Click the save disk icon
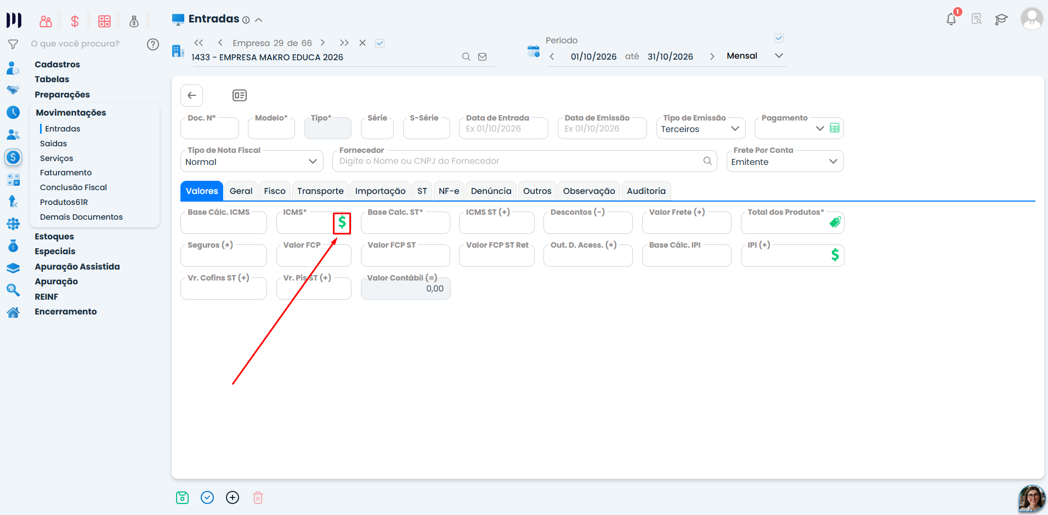 pyautogui.click(x=182, y=497)
